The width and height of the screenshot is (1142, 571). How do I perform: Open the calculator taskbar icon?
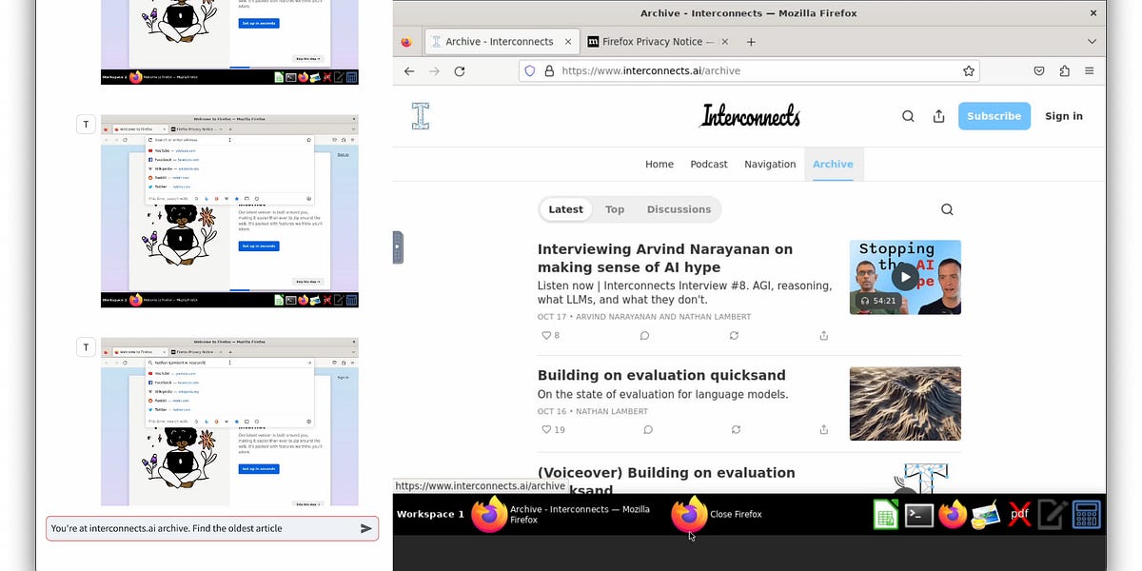pyautogui.click(x=1086, y=514)
